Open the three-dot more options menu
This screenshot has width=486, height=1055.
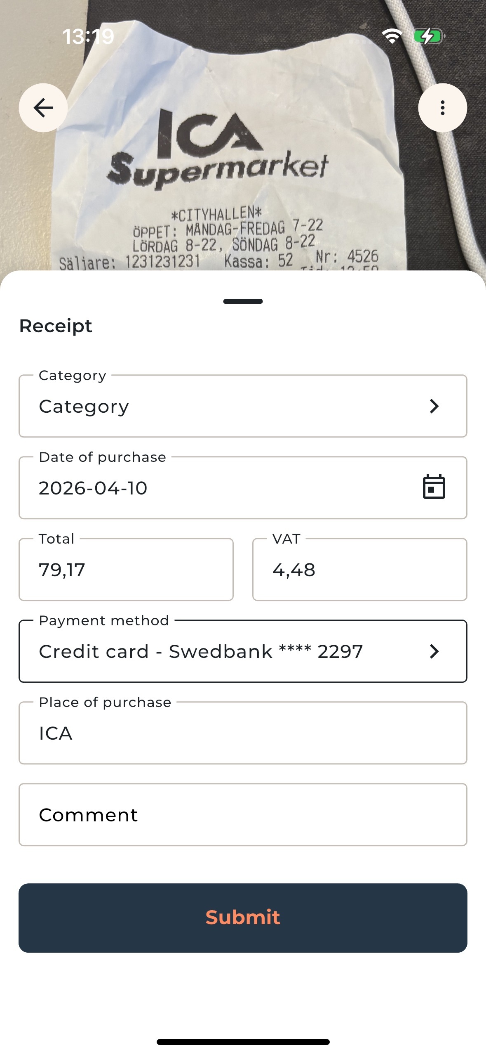(x=442, y=108)
